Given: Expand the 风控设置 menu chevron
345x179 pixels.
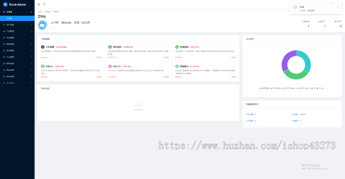Looking at the screenshot, I should point(31,70).
